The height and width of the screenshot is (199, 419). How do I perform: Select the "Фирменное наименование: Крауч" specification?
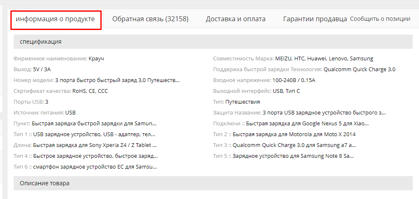pyautogui.click(x=59, y=59)
